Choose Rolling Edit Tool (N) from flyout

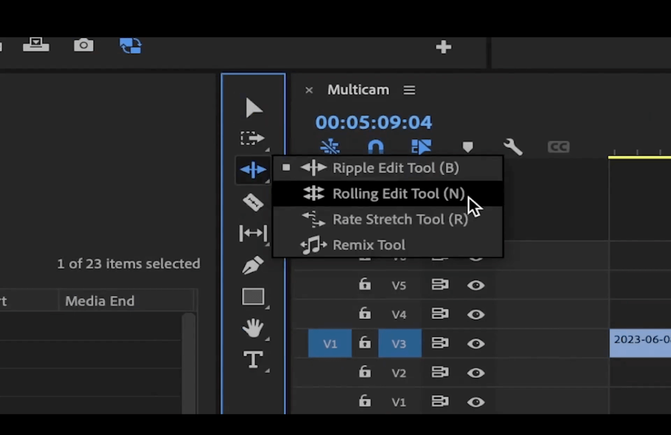388,193
